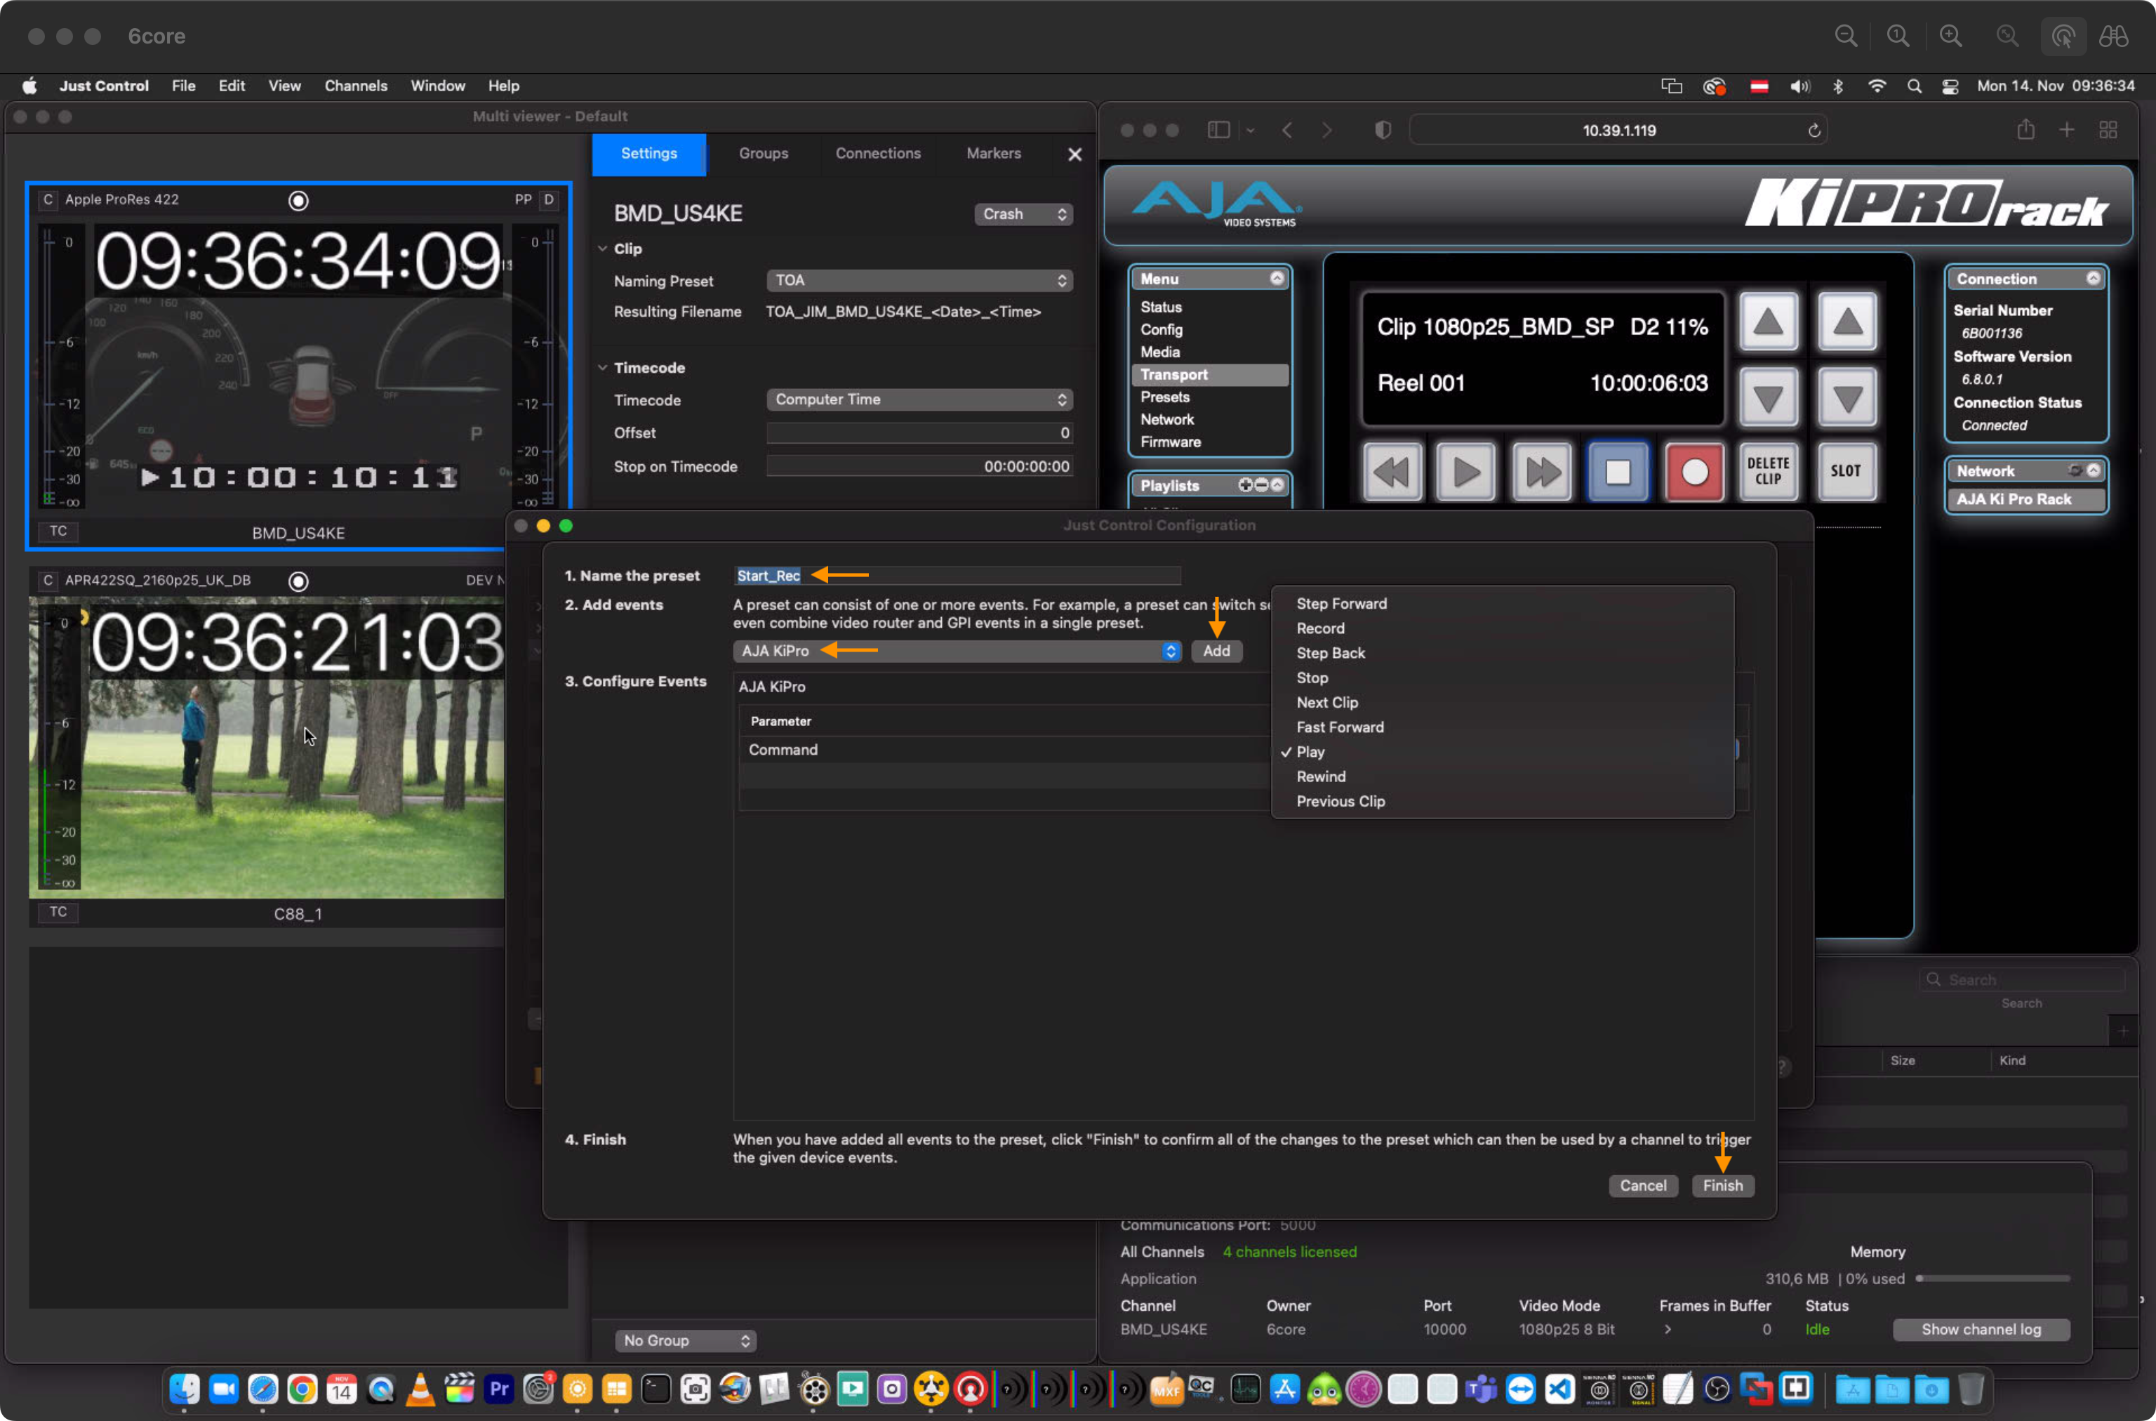Click Finish in the configuration dialog
This screenshot has width=2156, height=1421.
coord(1722,1185)
